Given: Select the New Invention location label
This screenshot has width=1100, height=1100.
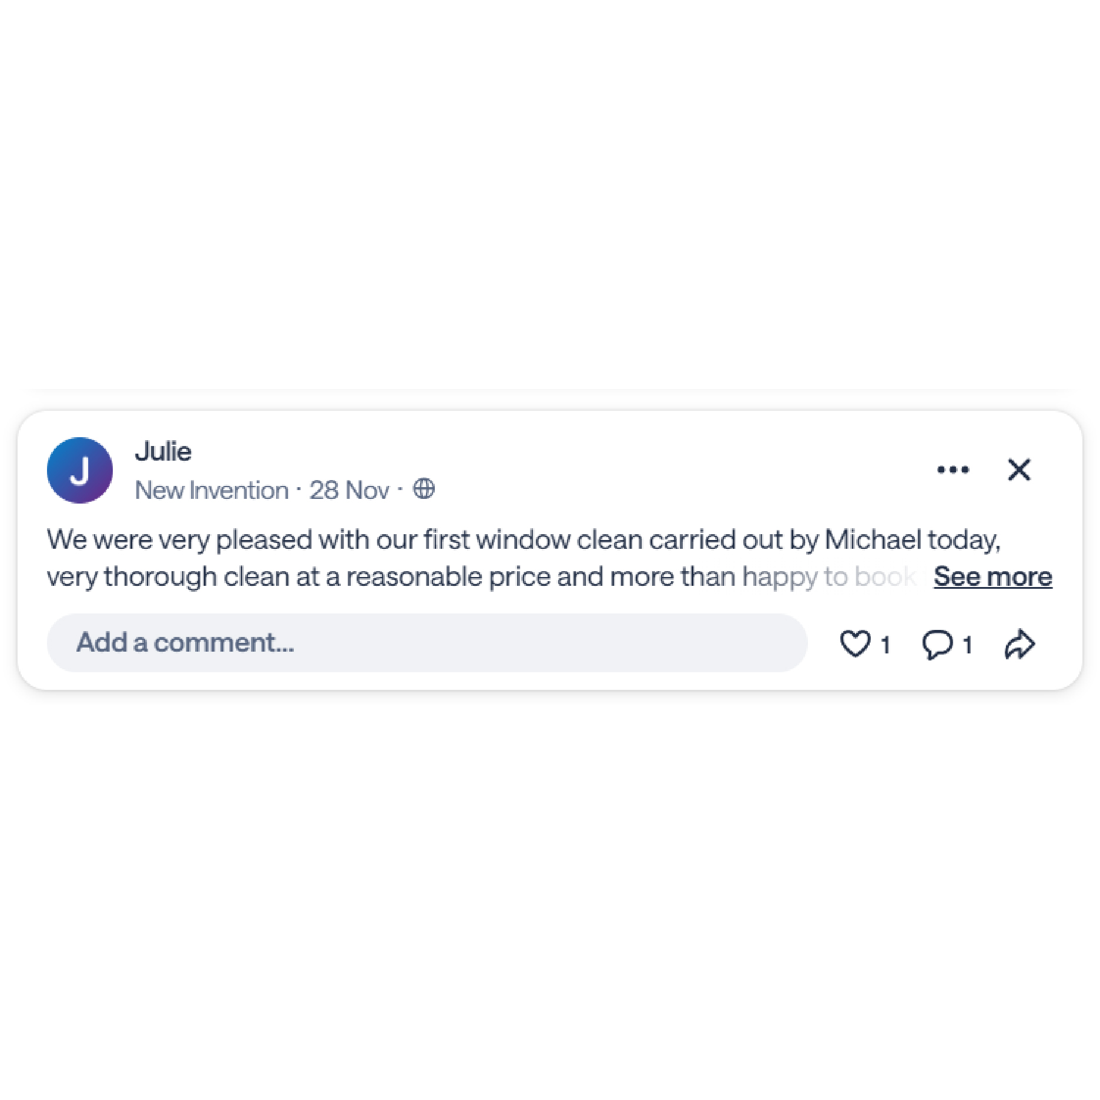Looking at the screenshot, I should coord(212,490).
